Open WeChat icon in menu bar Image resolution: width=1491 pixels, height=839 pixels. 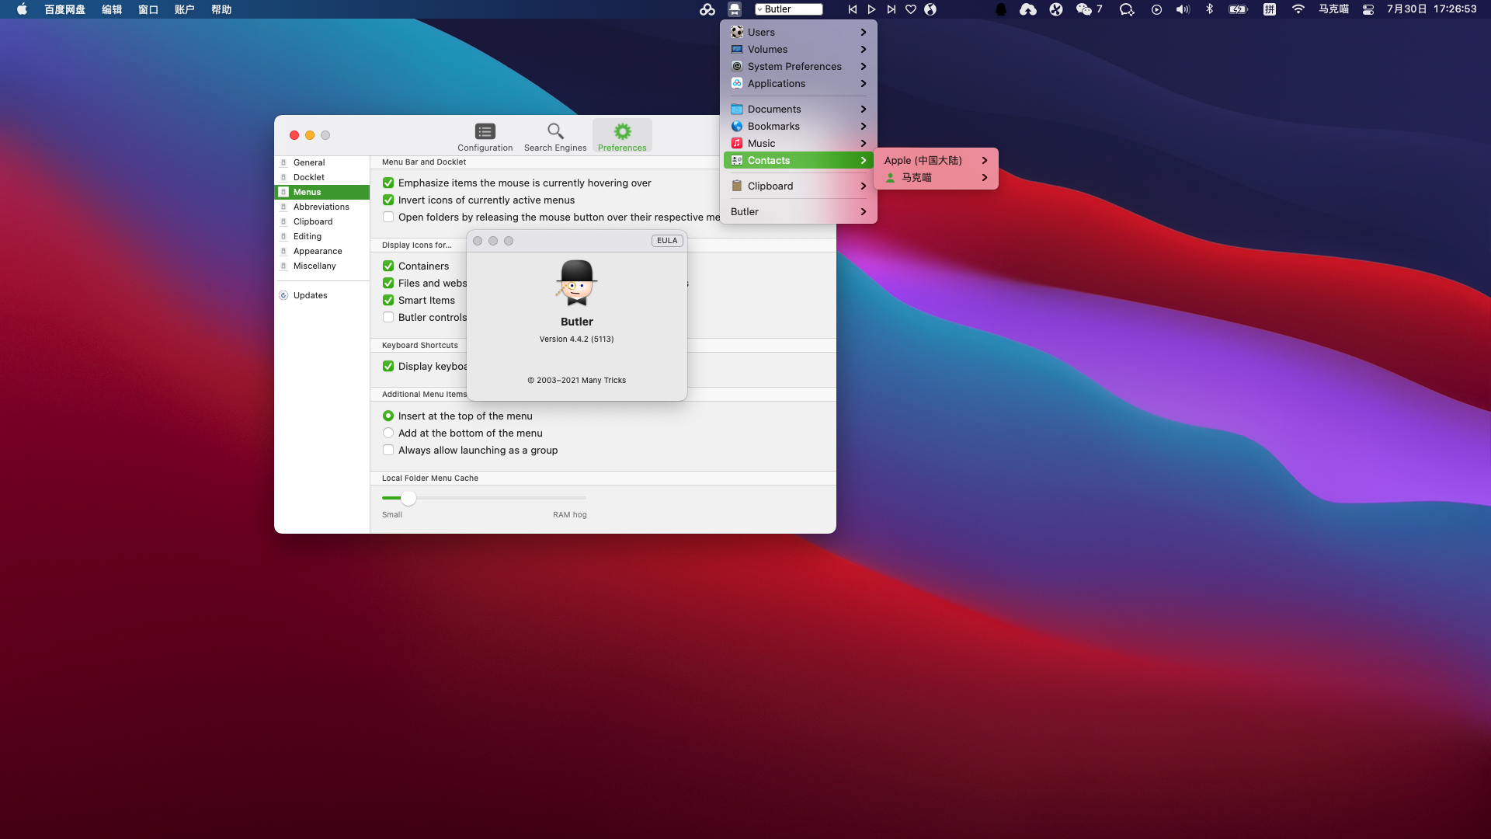[x=1084, y=9]
